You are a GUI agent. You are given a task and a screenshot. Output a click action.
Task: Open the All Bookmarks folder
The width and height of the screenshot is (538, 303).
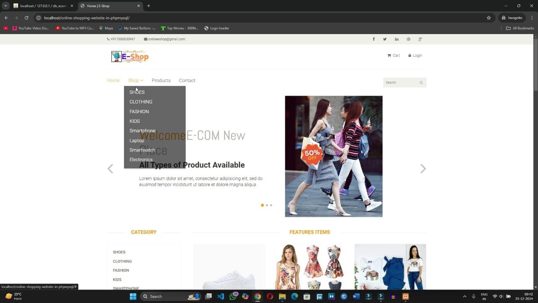(x=520, y=28)
